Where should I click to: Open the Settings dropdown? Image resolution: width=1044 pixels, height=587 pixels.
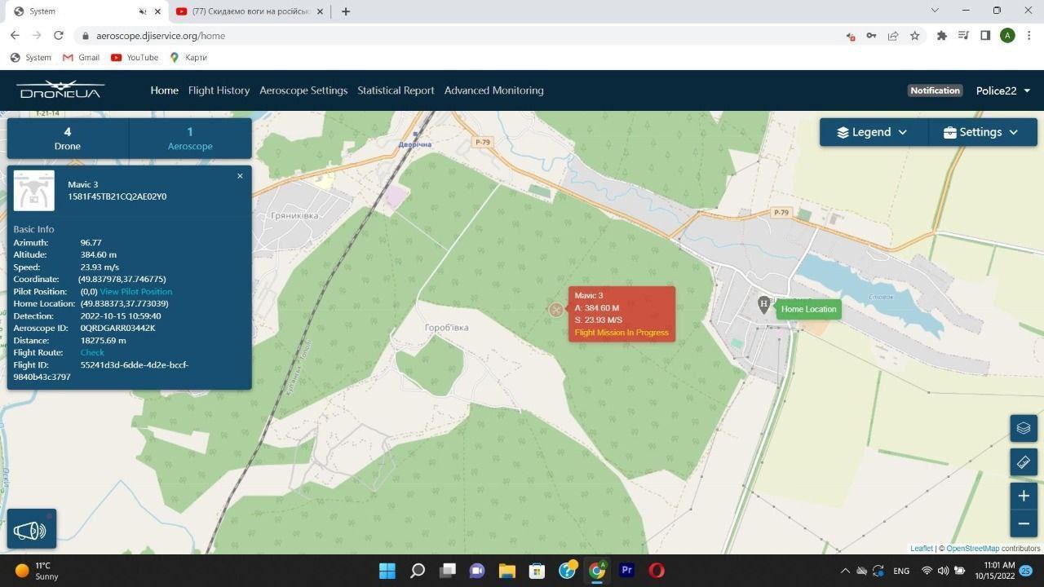[x=981, y=132]
